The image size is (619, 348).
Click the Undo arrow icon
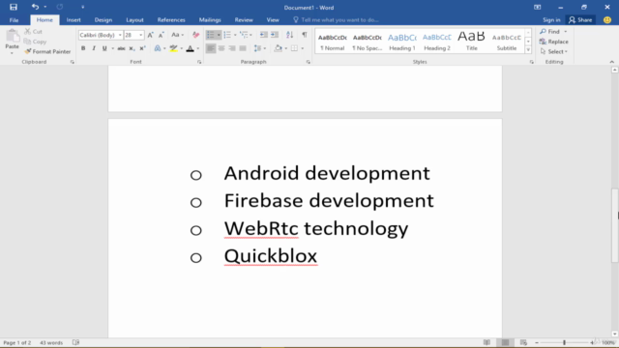click(x=35, y=7)
